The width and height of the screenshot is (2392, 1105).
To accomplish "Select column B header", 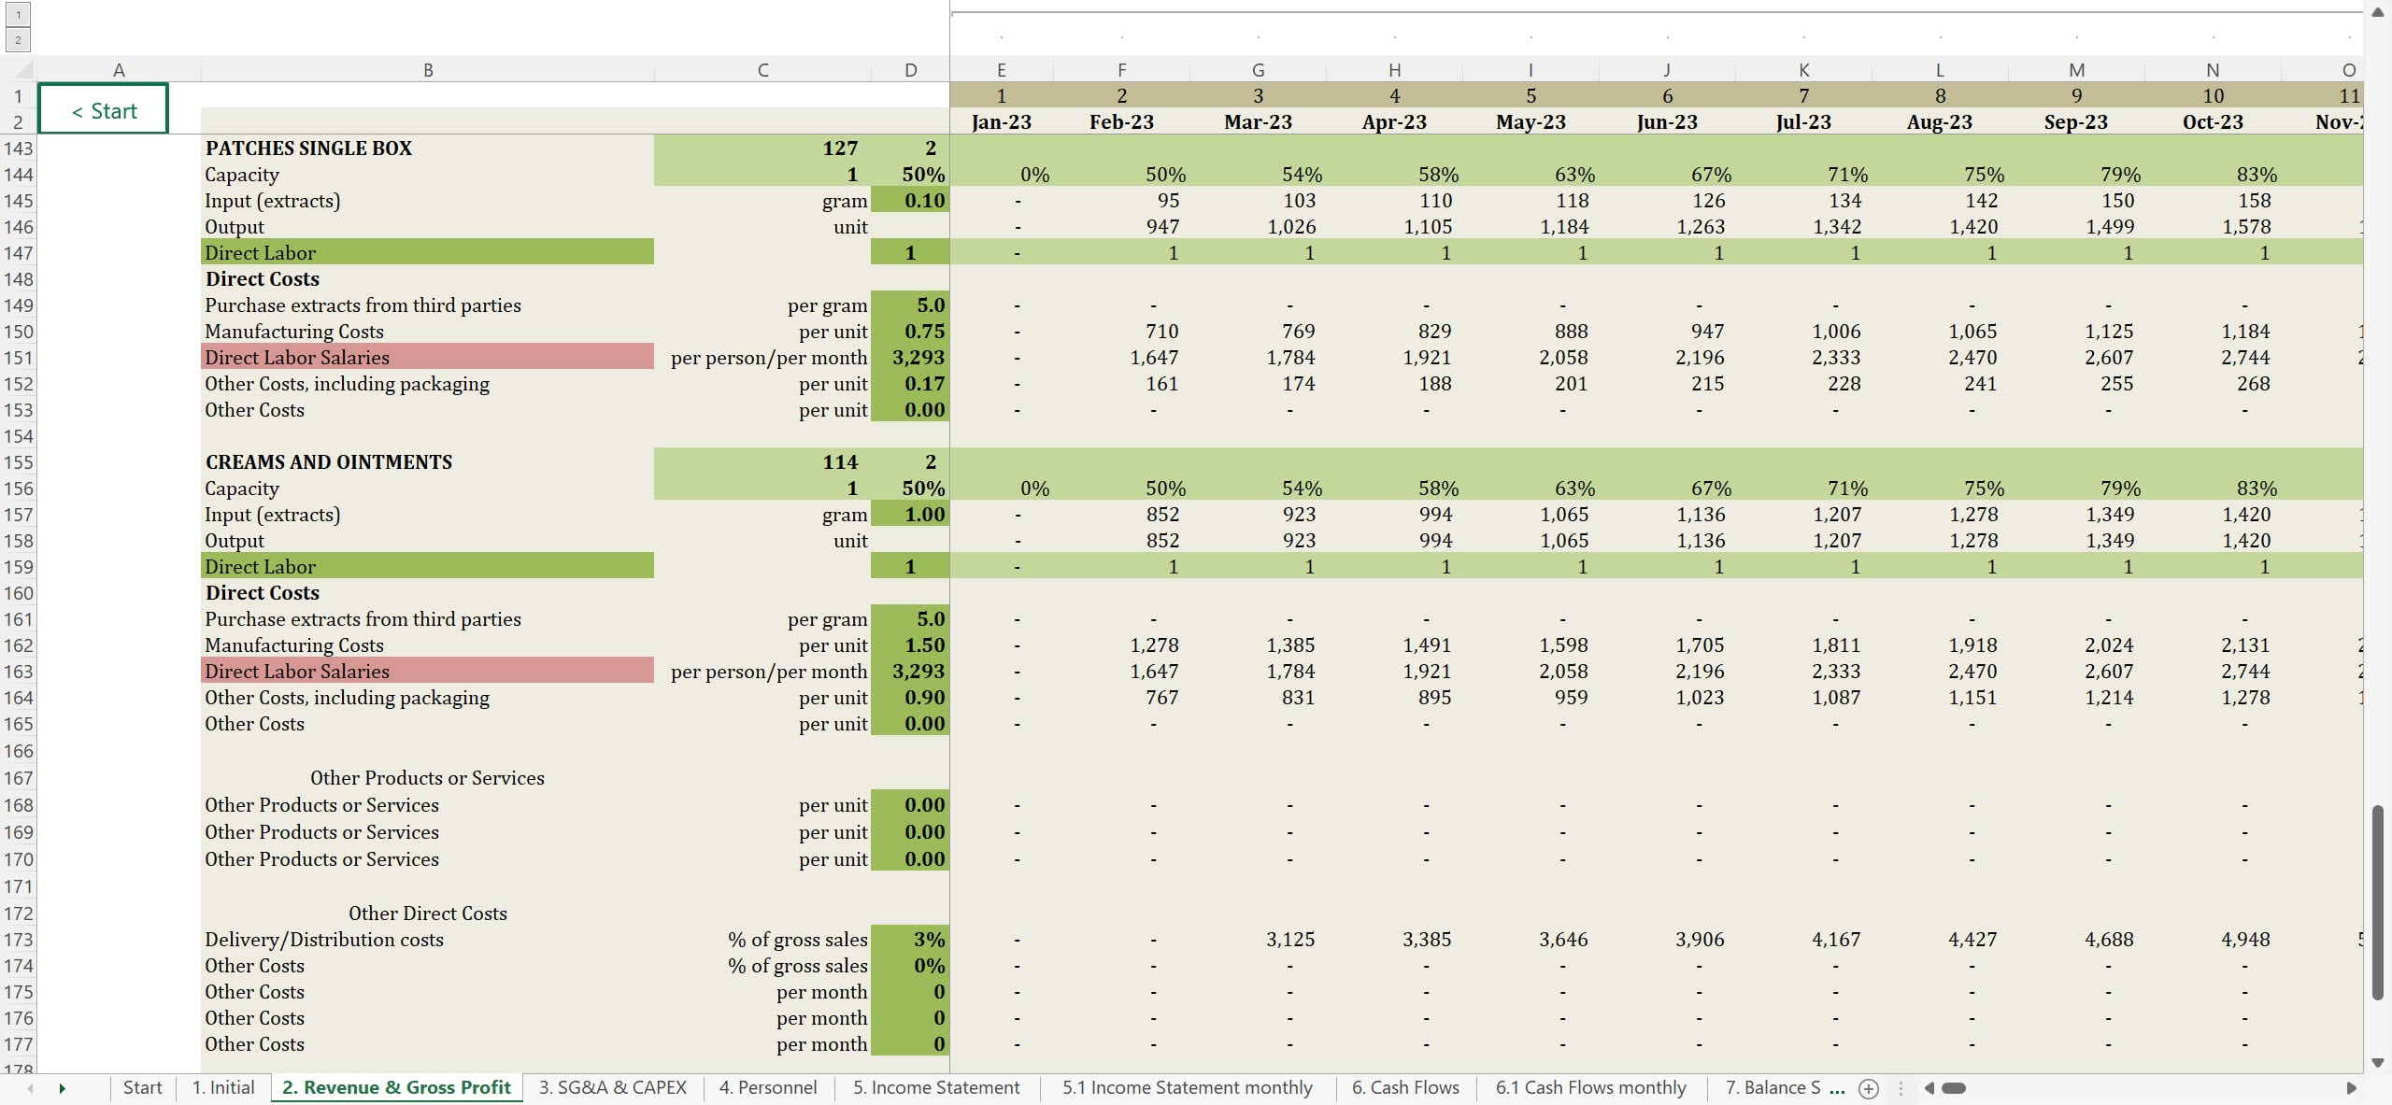I will pos(427,70).
